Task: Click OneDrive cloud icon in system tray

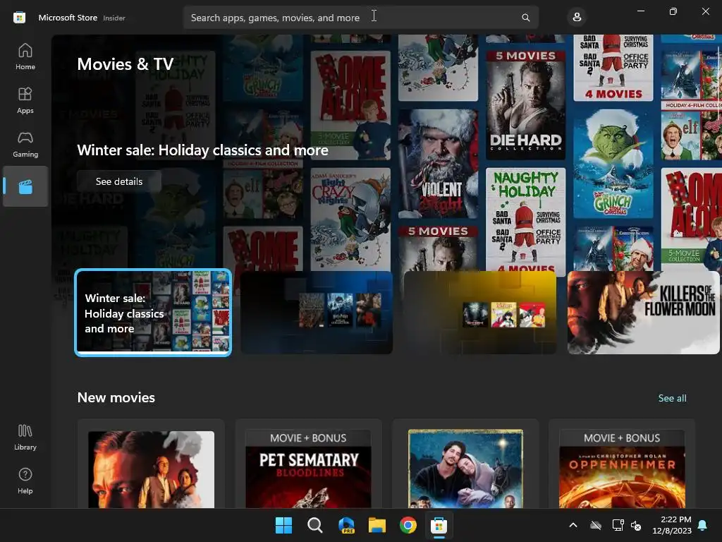Action: click(596, 525)
